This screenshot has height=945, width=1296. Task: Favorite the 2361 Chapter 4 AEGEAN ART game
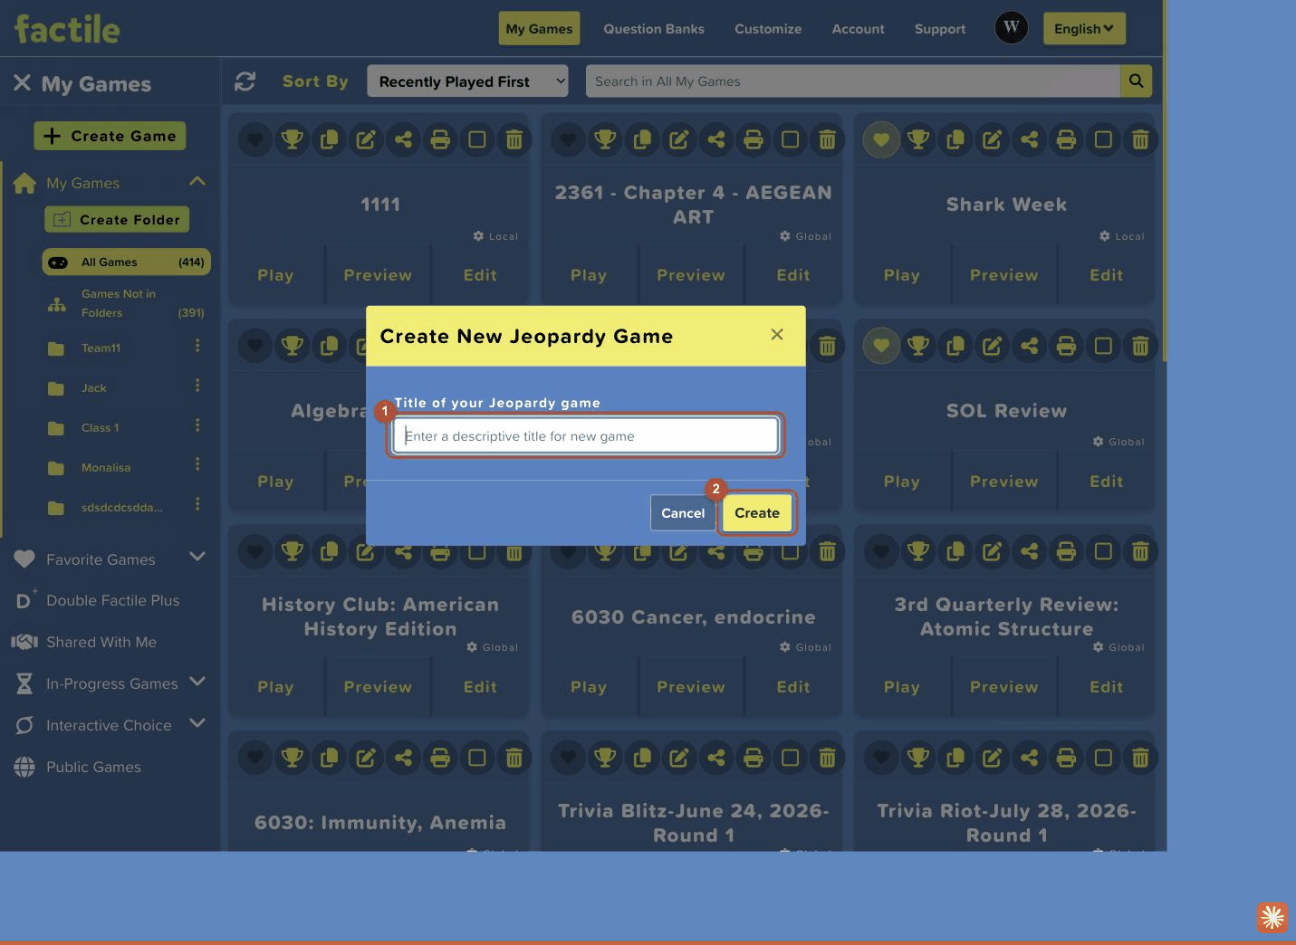tap(569, 139)
